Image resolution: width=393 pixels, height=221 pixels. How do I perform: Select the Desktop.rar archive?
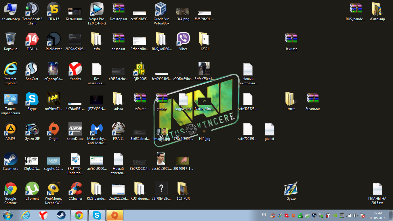(118, 12)
